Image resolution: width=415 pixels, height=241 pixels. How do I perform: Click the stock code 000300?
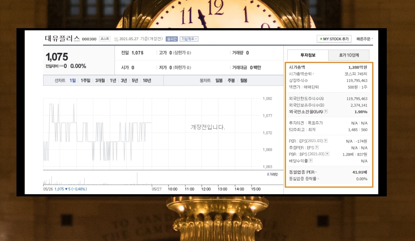tap(89, 39)
